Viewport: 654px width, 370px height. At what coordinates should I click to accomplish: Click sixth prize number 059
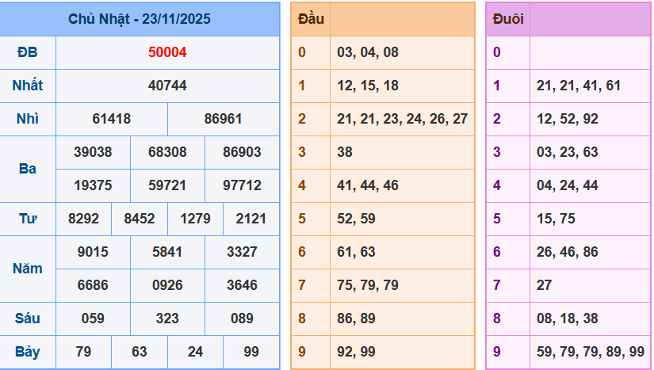[93, 319]
